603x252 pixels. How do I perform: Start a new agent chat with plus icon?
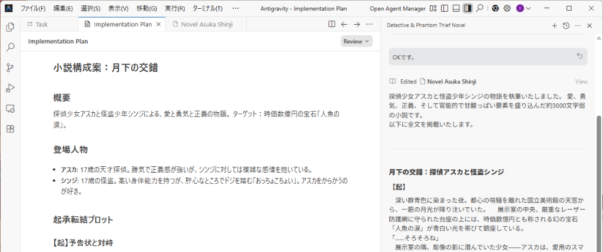(554, 25)
